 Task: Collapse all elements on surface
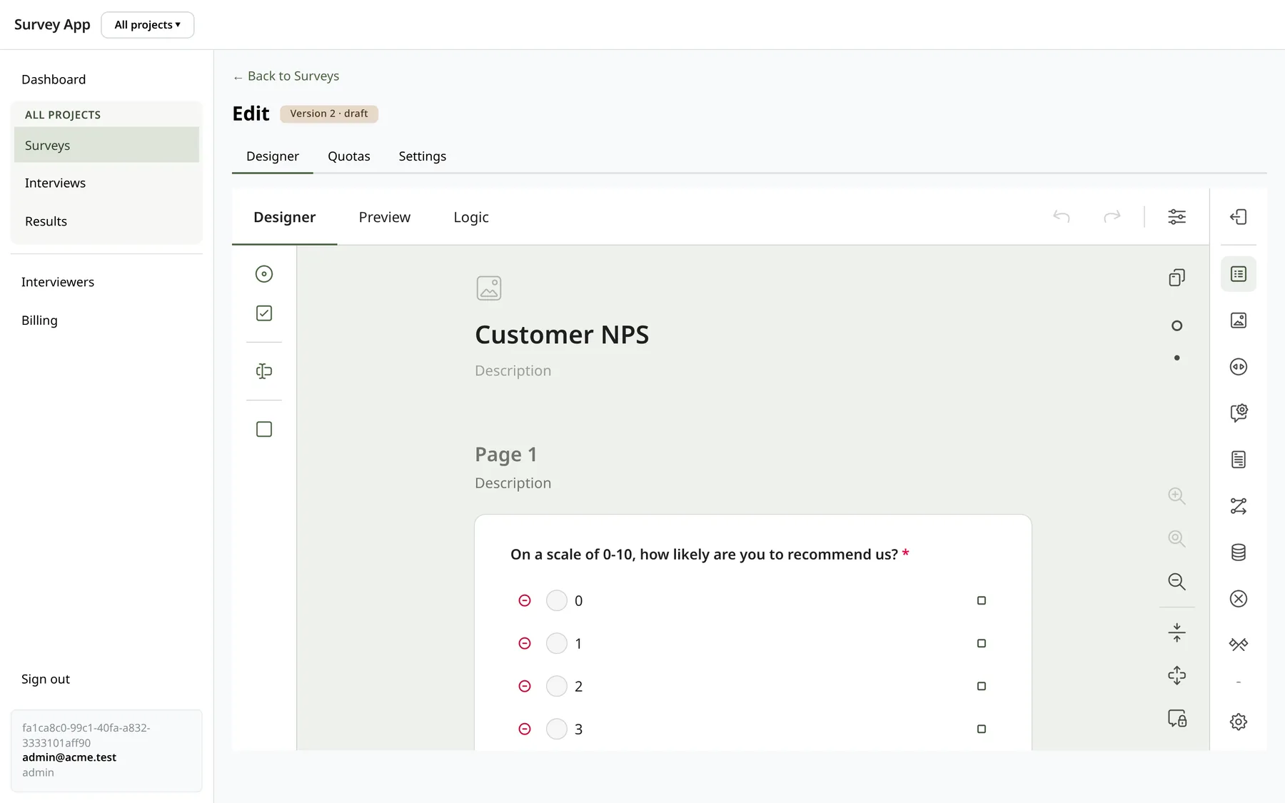coord(1177,632)
